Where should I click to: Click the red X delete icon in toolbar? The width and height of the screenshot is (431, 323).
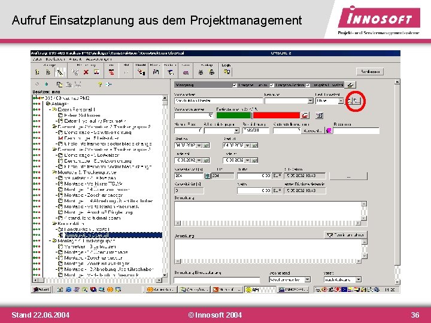tap(86, 72)
